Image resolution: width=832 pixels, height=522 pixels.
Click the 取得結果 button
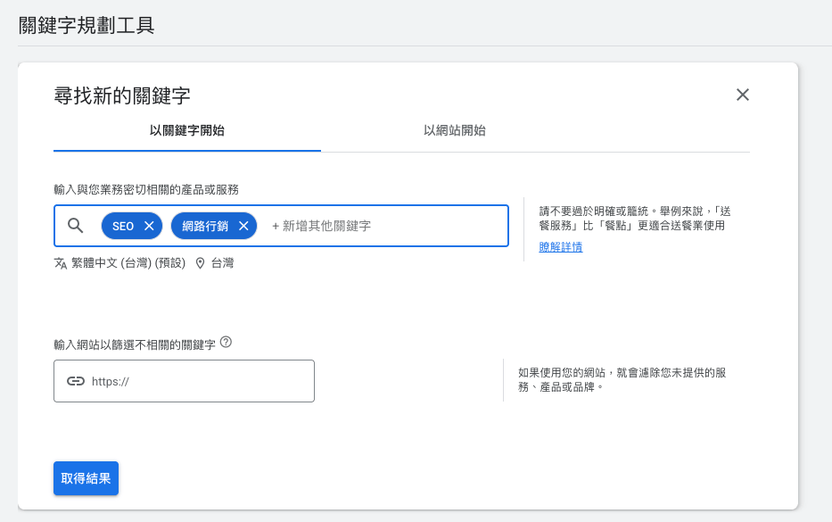[86, 477]
